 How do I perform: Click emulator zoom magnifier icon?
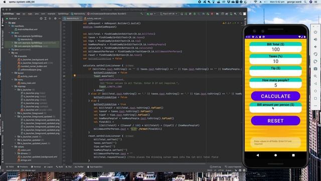pyautogui.click(x=315, y=76)
